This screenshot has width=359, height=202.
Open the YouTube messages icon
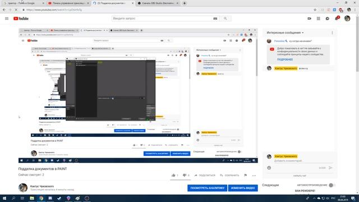(x=328, y=19)
